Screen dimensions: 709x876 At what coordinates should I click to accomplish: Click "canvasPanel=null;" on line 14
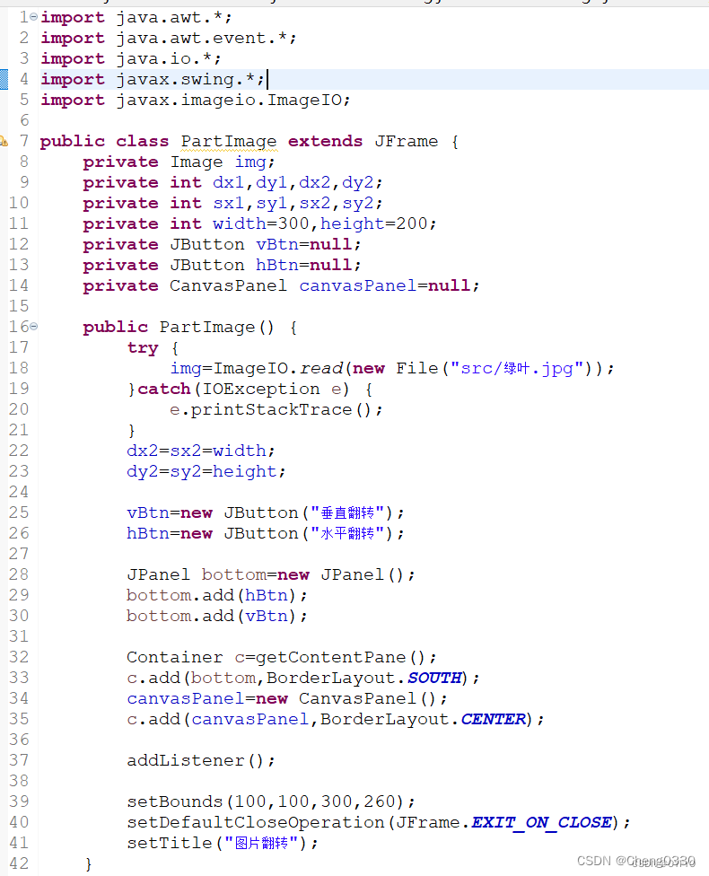pyautogui.click(x=390, y=286)
